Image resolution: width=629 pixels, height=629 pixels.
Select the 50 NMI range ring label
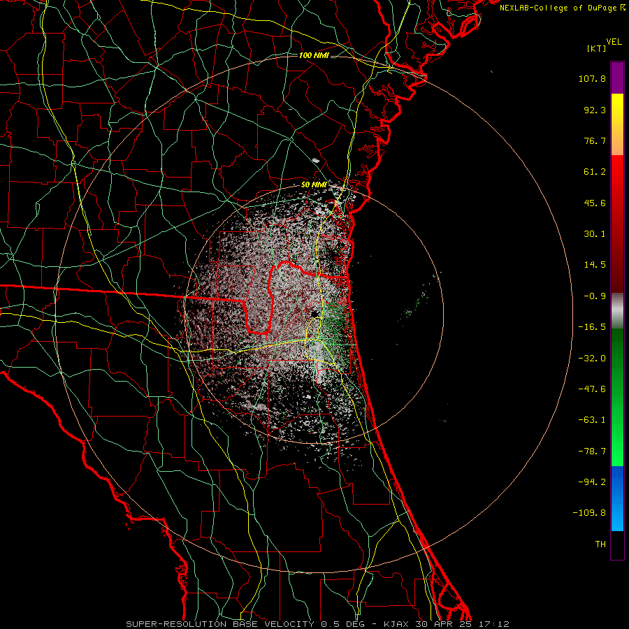(x=314, y=185)
